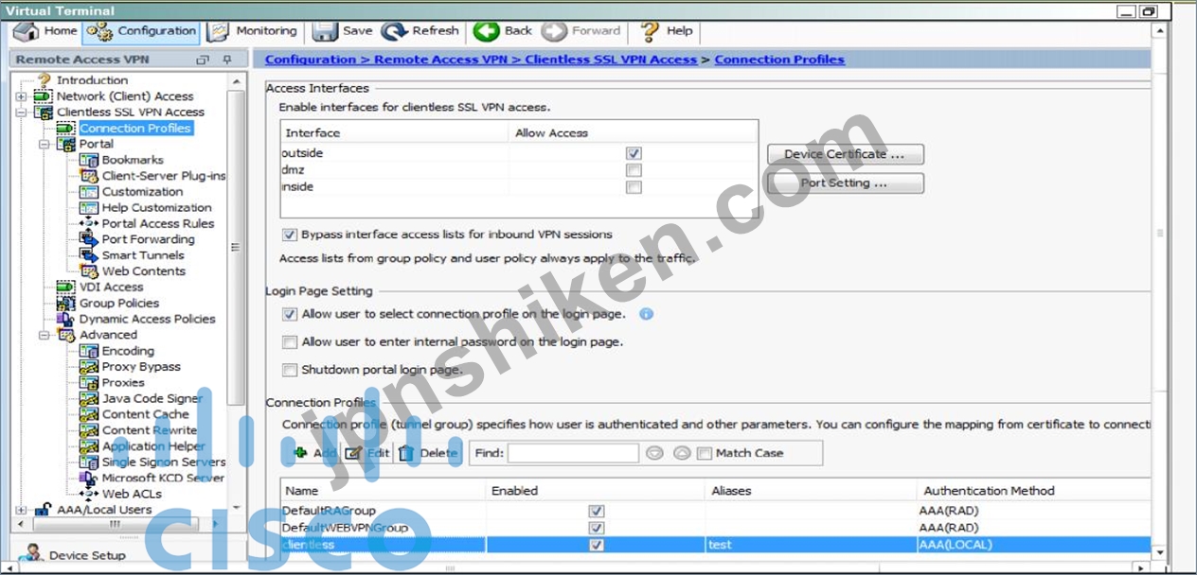
Task: Pin the Remote Access VPN panel
Action: click(226, 60)
